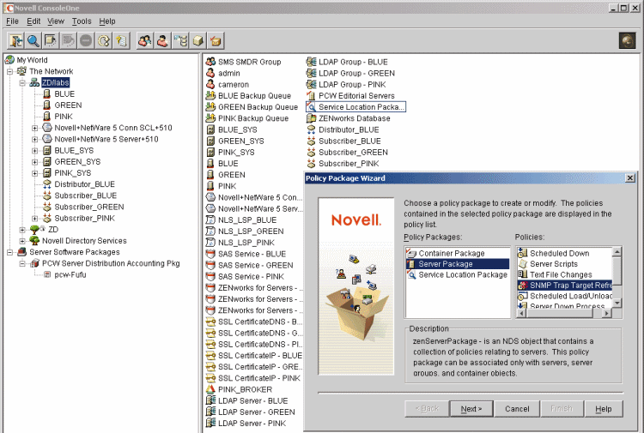Click the pcw-Fufu package icon in tree

coord(47,274)
